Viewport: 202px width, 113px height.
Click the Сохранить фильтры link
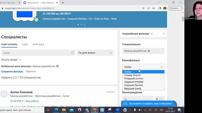[x=12, y=72]
